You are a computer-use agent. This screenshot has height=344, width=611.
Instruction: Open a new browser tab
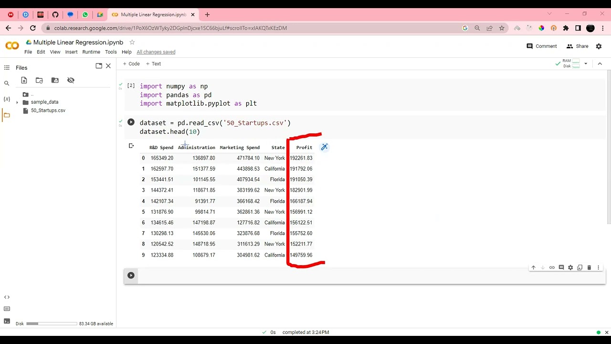(x=207, y=15)
